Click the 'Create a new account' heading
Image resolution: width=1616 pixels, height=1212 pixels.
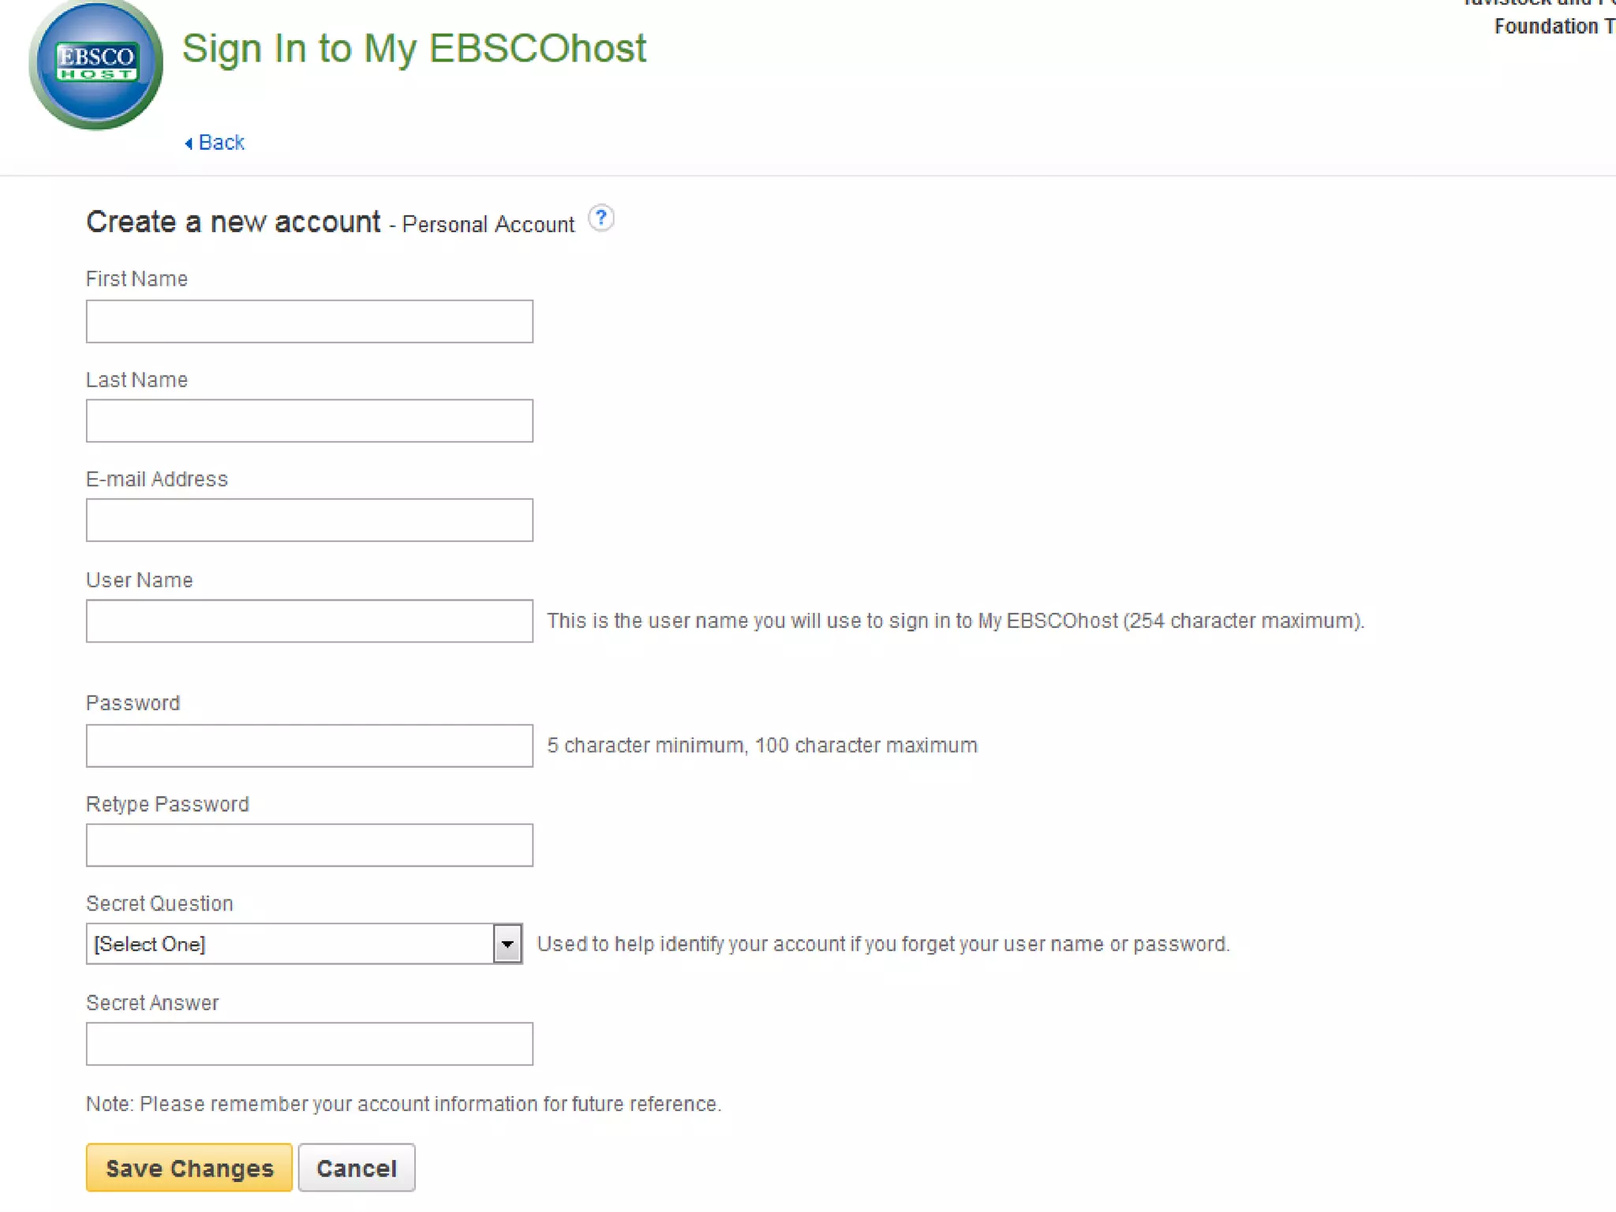(234, 223)
